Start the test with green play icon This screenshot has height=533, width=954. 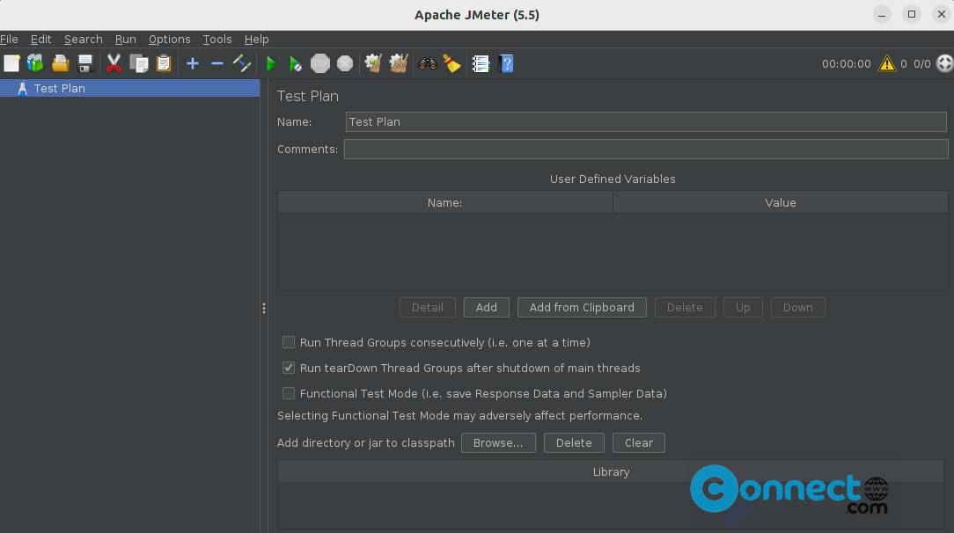click(x=271, y=63)
